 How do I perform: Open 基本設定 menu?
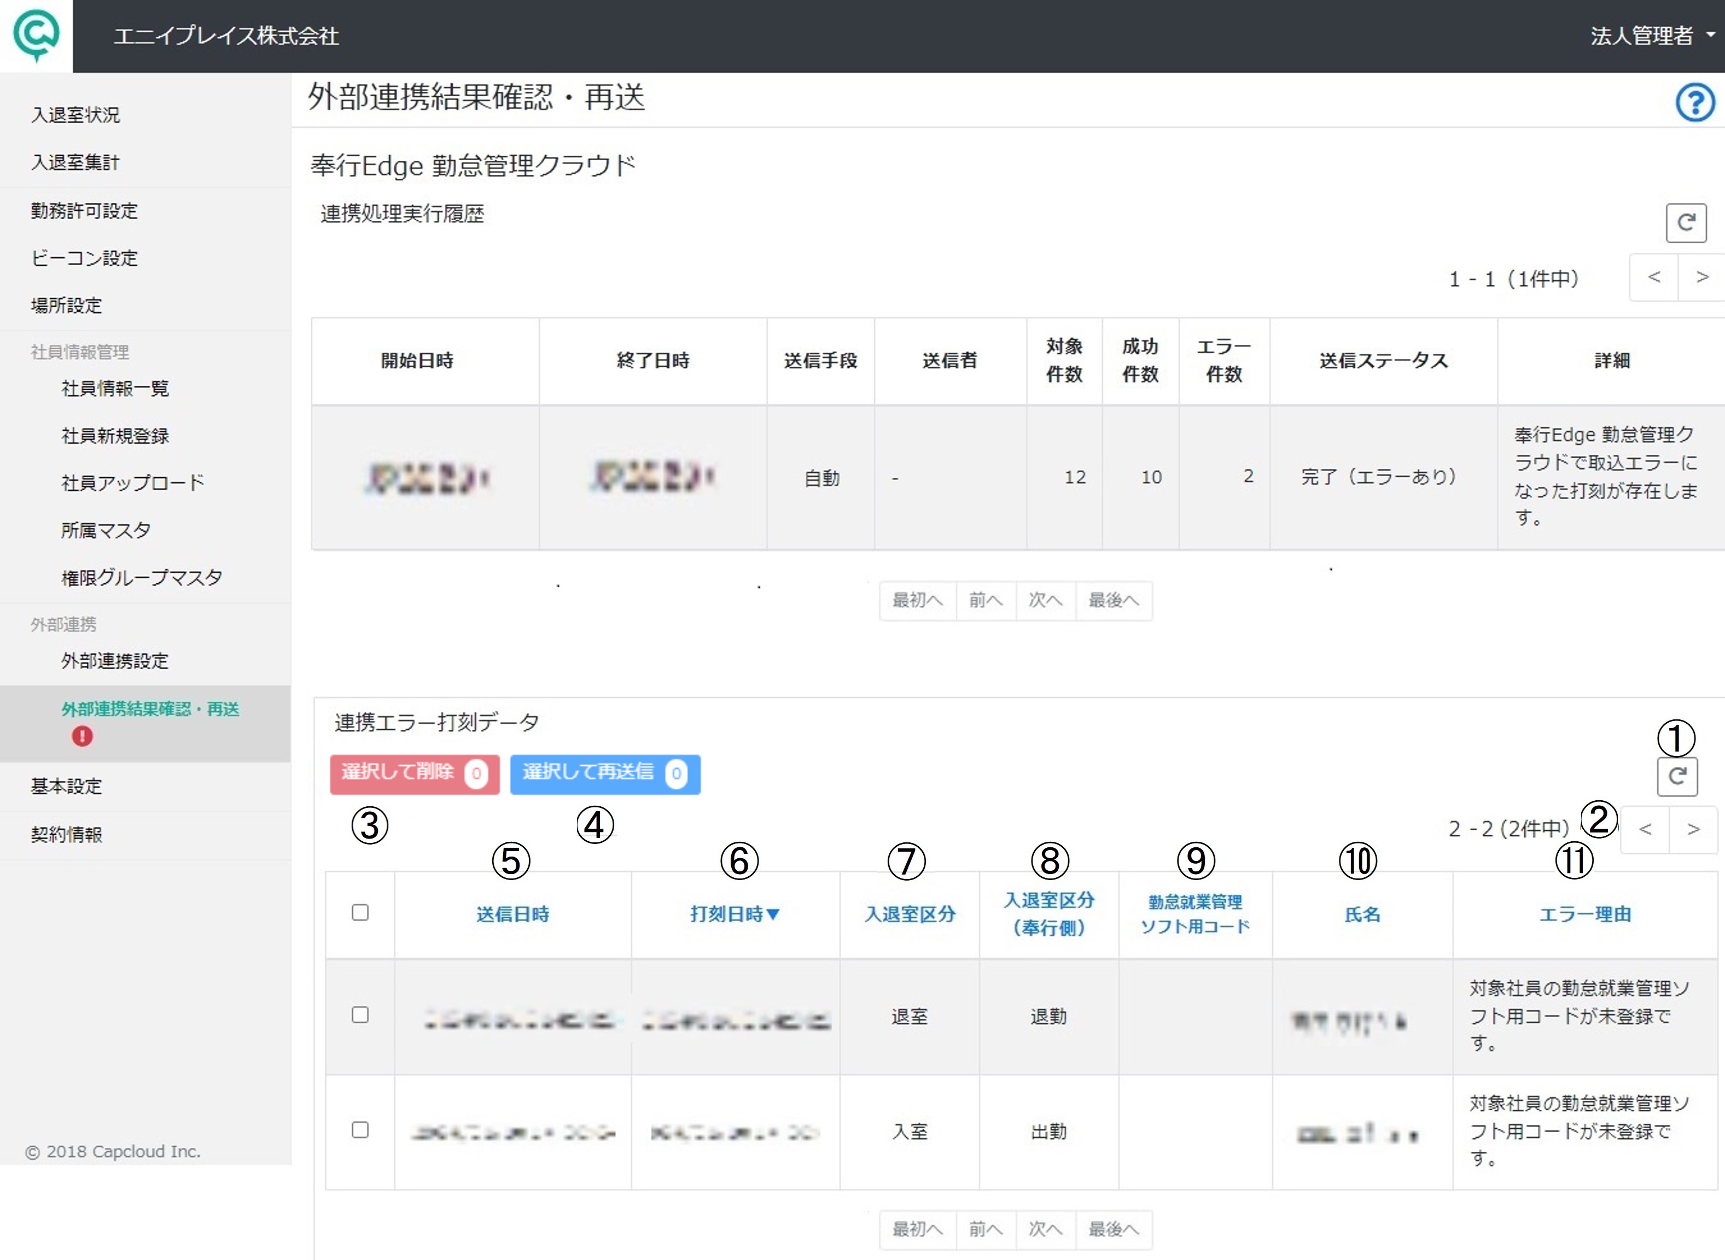pos(66,786)
